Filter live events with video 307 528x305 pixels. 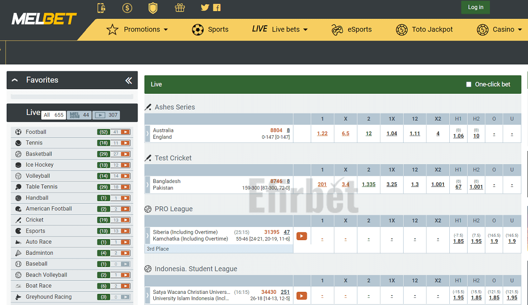(x=106, y=115)
